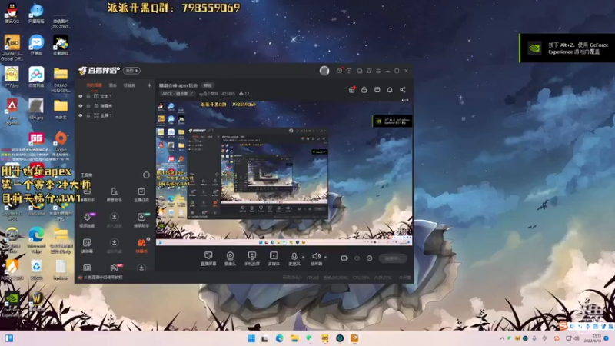Add the 直播屏幕 screen capture source
This screenshot has height=346, width=615.
pos(208,258)
